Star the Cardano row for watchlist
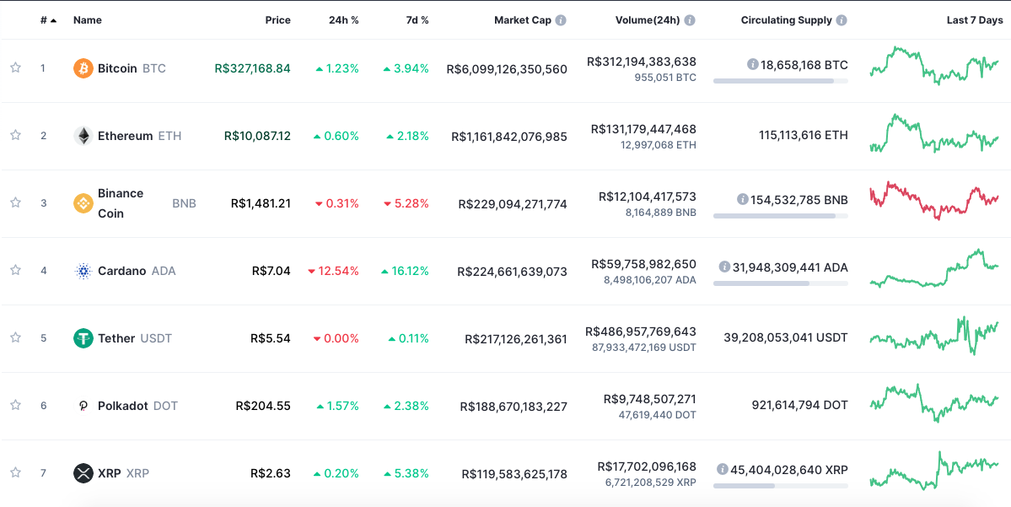This screenshot has width=1011, height=507. pos(14,271)
